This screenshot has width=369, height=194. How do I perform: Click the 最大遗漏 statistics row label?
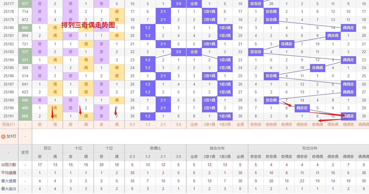pyautogui.click(x=9, y=181)
